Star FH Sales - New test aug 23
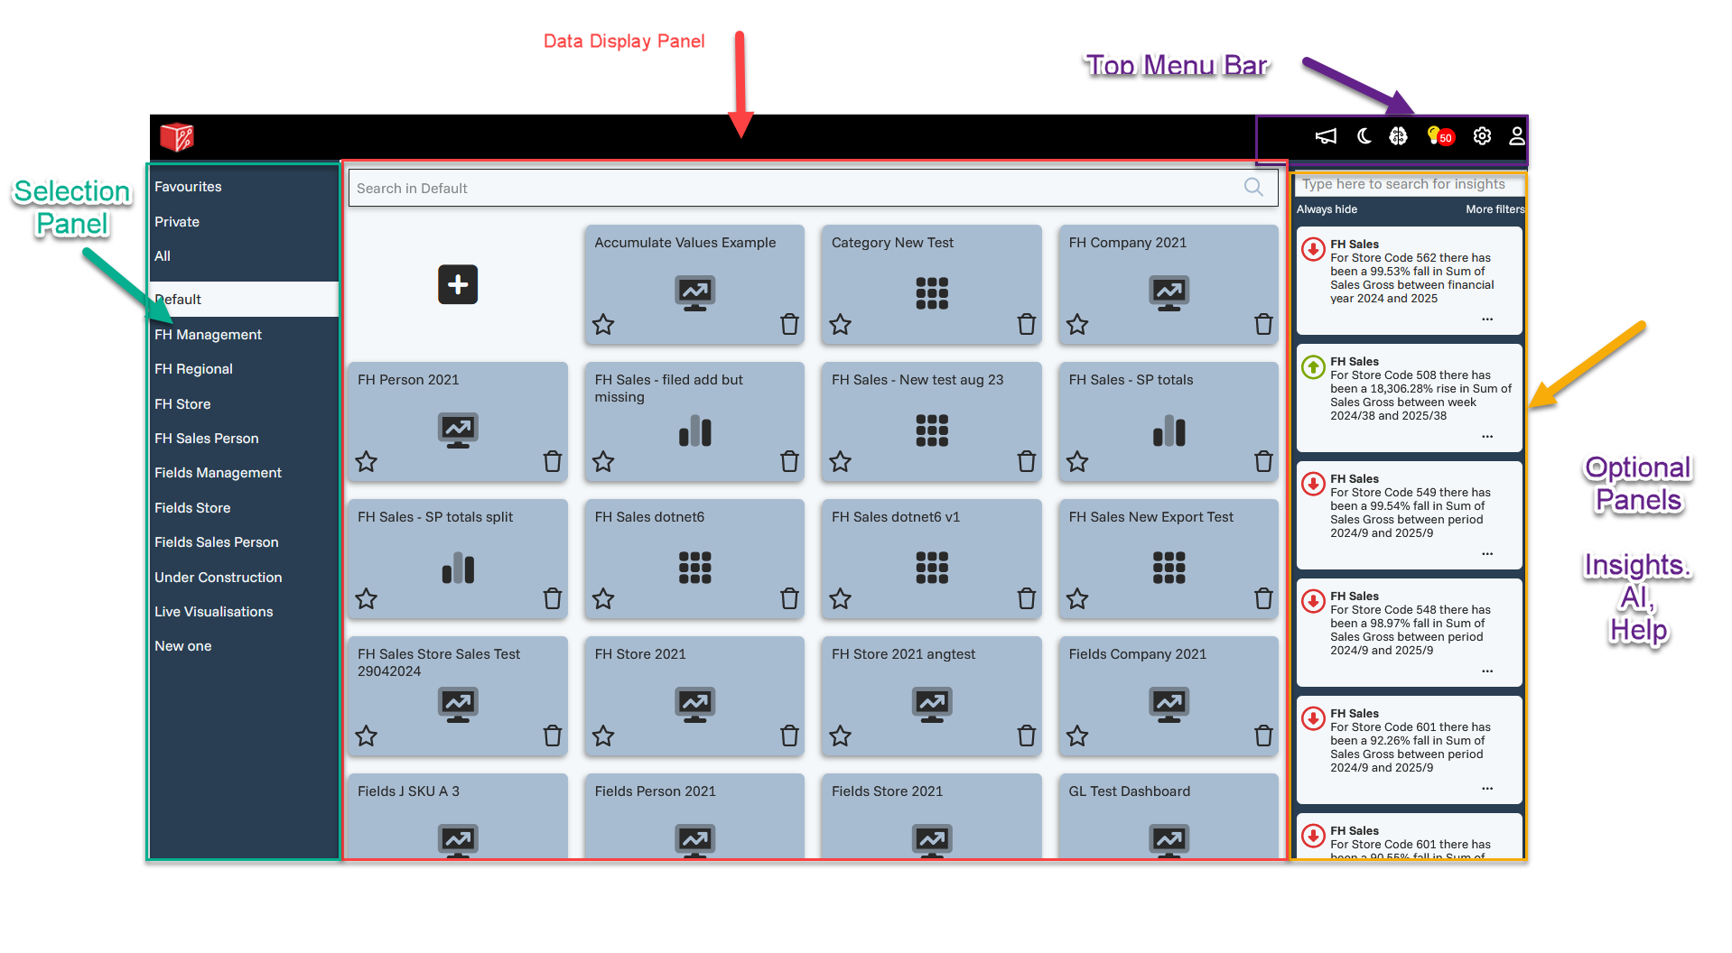This screenshot has width=1732, height=953. pyautogui.click(x=841, y=461)
